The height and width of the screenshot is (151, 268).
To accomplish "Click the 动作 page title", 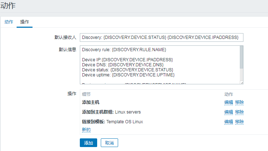I will click(x=8, y=6).
